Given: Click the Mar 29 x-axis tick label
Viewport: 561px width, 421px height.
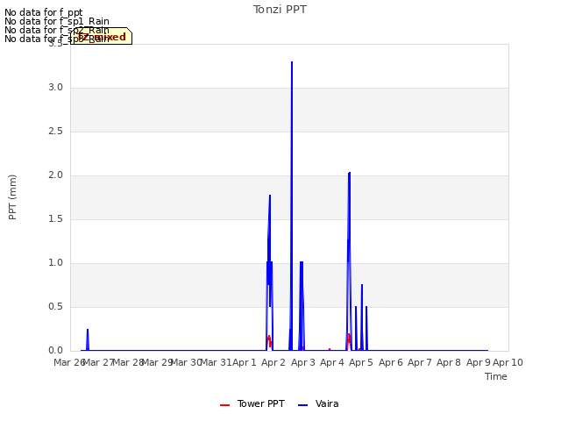Looking at the screenshot, I should click(157, 362).
